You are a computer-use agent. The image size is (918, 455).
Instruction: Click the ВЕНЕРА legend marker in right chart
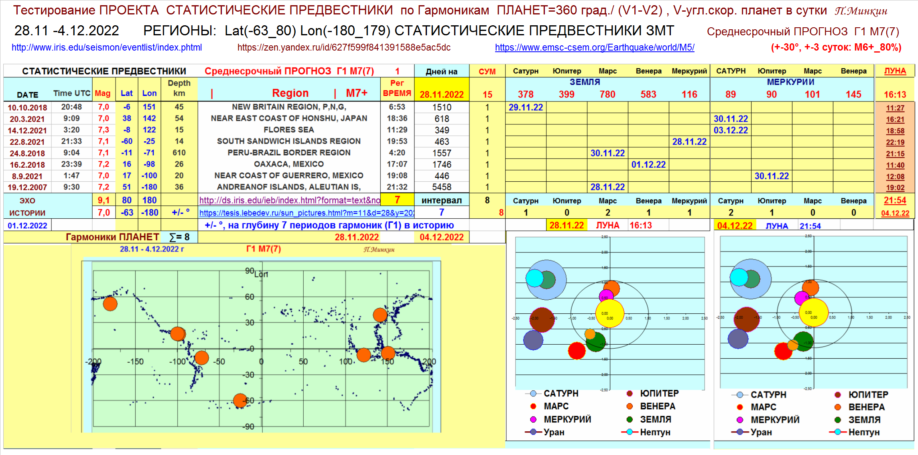[x=838, y=407]
